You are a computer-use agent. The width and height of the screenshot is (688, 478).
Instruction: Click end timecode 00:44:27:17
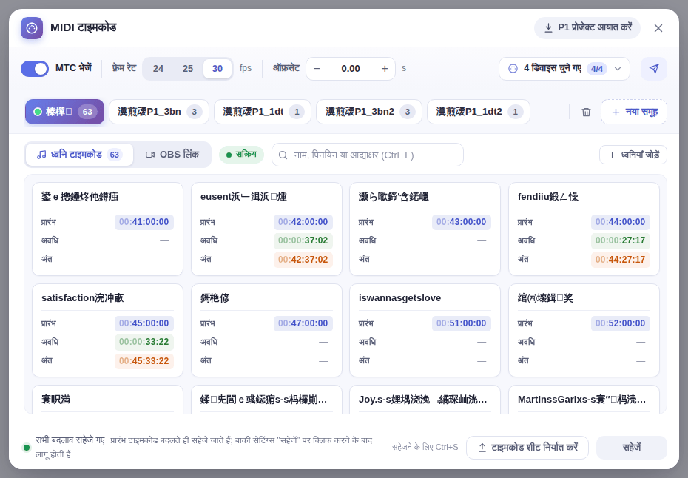pos(621,260)
